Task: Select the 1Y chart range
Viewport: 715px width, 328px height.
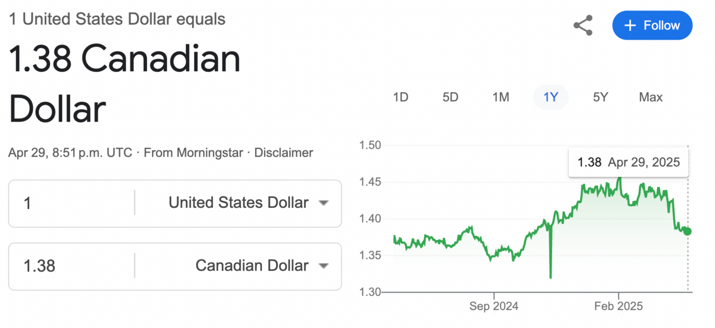Action: point(551,97)
